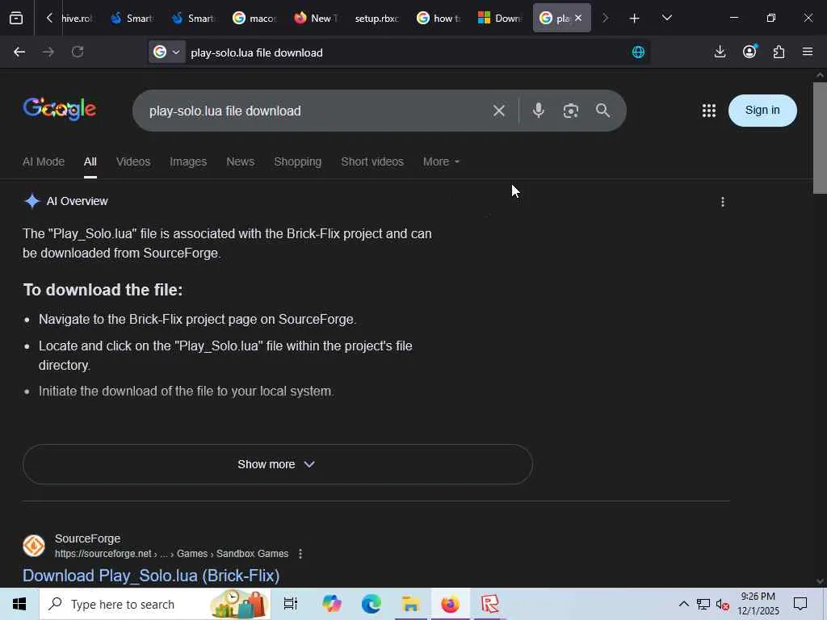The width and height of the screenshot is (827, 620).
Task: Open Task View from the taskbar
Action: pos(291,604)
